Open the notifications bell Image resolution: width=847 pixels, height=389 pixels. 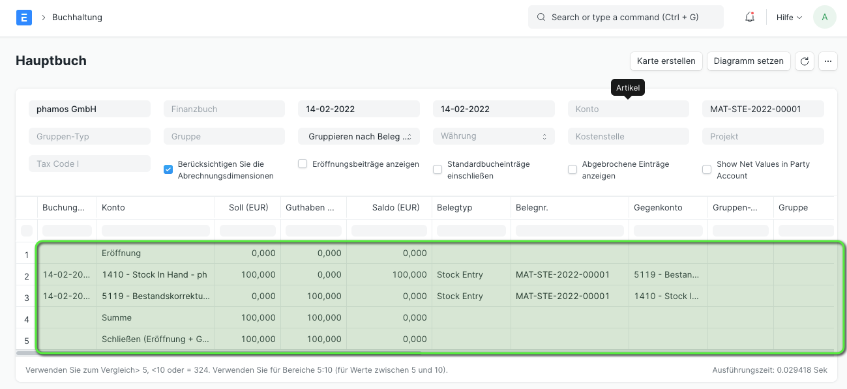pos(750,18)
